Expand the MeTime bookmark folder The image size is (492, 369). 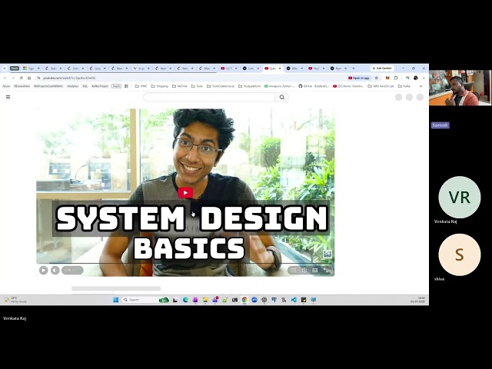point(180,86)
